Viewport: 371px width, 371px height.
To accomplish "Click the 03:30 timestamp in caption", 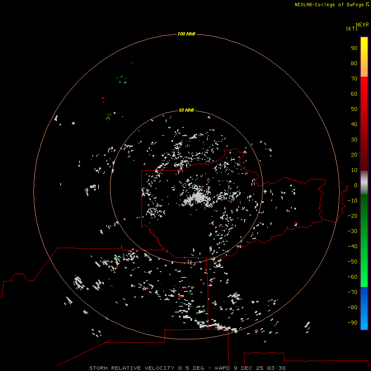I will coord(276,368).
